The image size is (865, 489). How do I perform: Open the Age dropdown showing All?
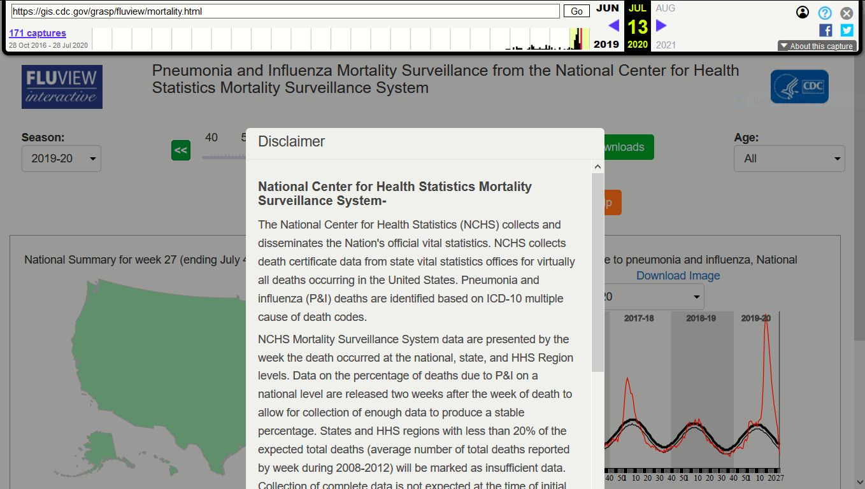pos(789,159)
